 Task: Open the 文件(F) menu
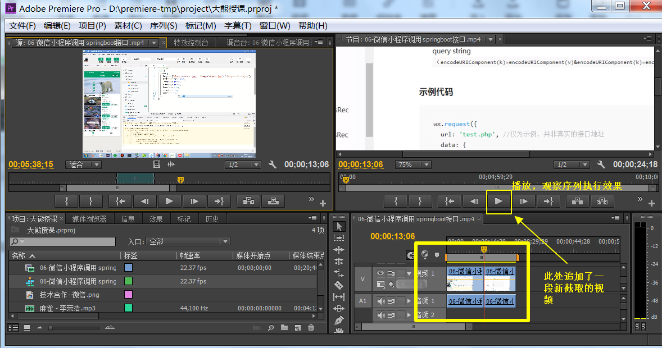tap(22, 26)
